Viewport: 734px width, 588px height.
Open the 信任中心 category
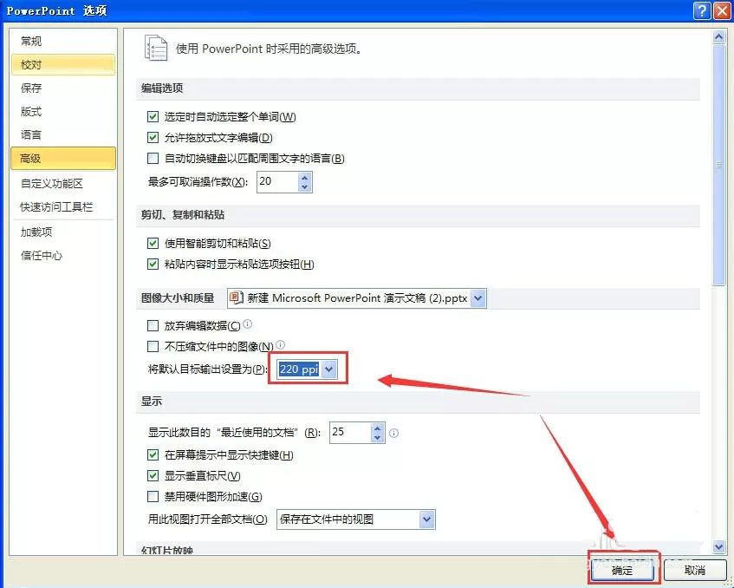(x=62, y=255)
